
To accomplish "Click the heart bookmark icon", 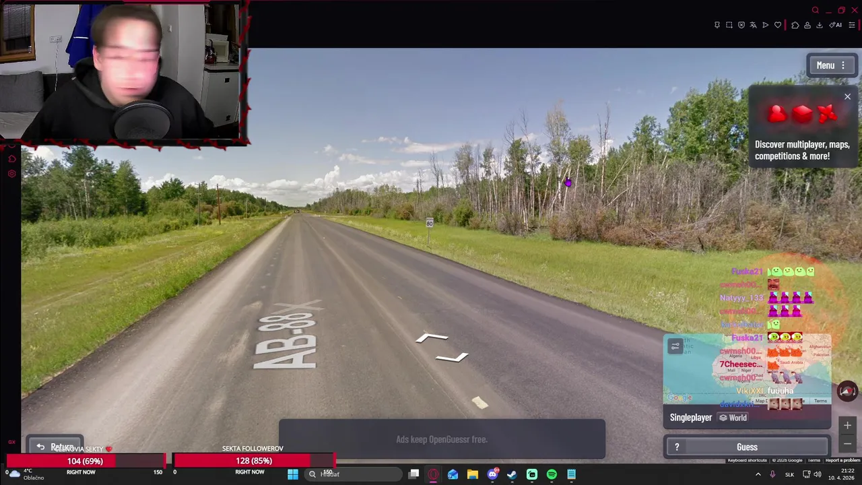I will (x=778, y=25).
